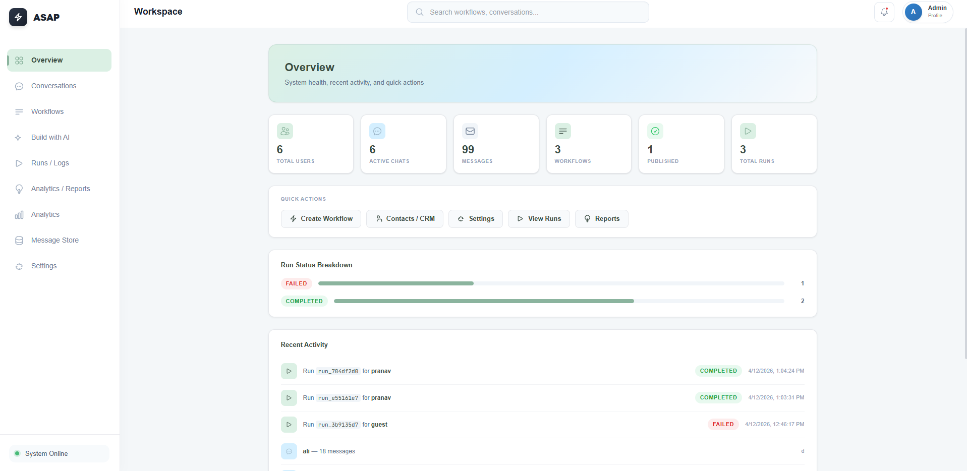967x471 pixels.
Task: Open Settings from the sidebar
Action: click(x=60, y=266)
